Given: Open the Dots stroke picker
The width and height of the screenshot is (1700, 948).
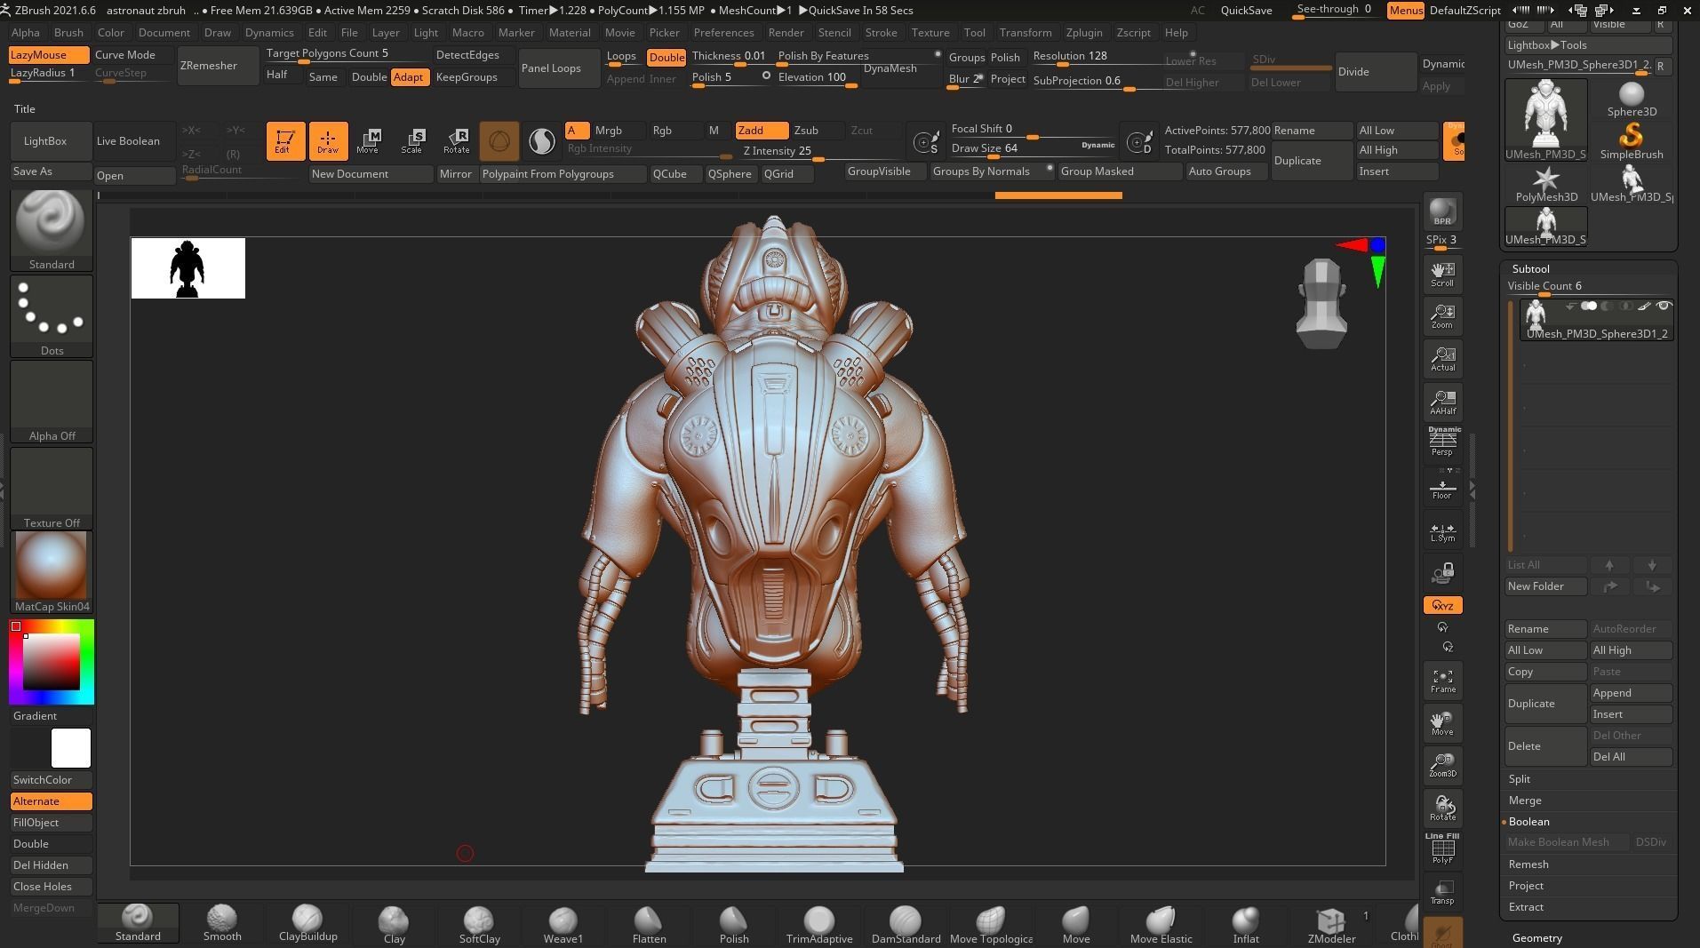Looking at the screenshot, I should [52, 316].
